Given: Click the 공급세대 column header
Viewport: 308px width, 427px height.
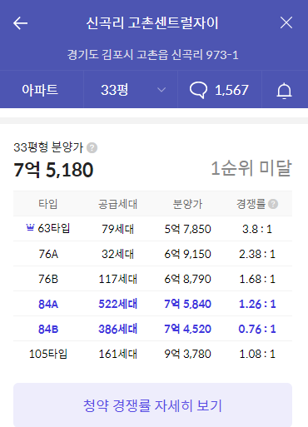Looking at the screenshot, I should pyautogui.click(x=117, y=204).
